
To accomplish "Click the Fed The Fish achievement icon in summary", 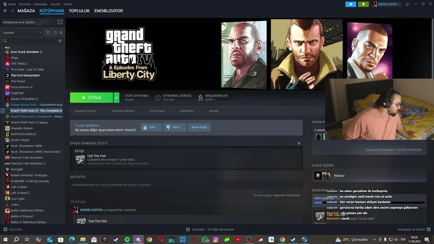I will 80,159.
